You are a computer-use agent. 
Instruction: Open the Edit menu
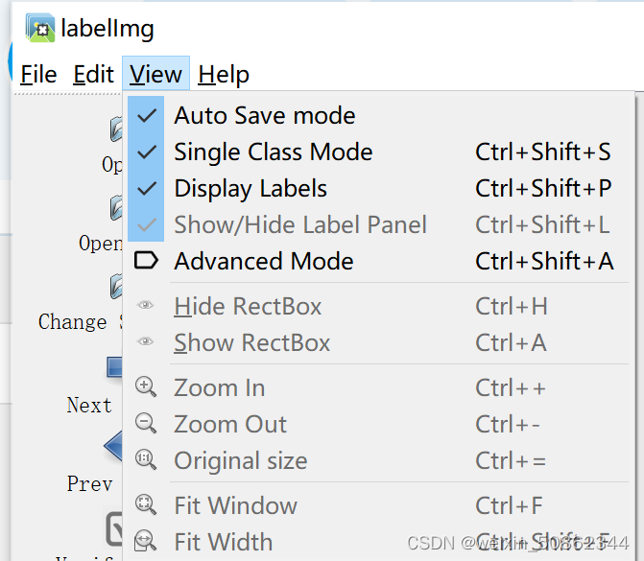pos(93,75)
